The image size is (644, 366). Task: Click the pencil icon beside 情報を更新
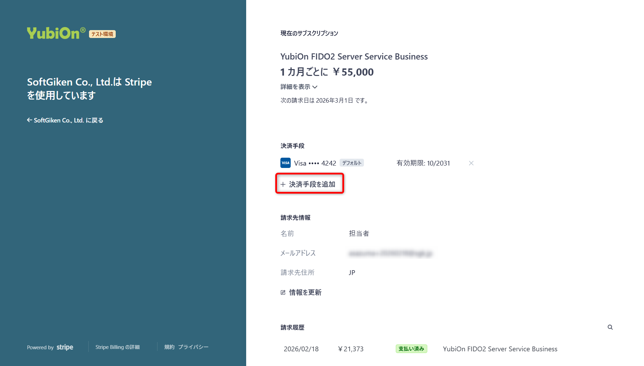click(x=283, y=292)
